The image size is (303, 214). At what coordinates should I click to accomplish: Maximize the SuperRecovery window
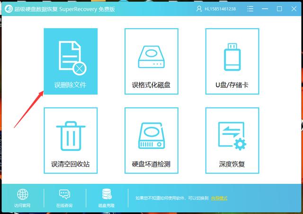click(279, 8)
